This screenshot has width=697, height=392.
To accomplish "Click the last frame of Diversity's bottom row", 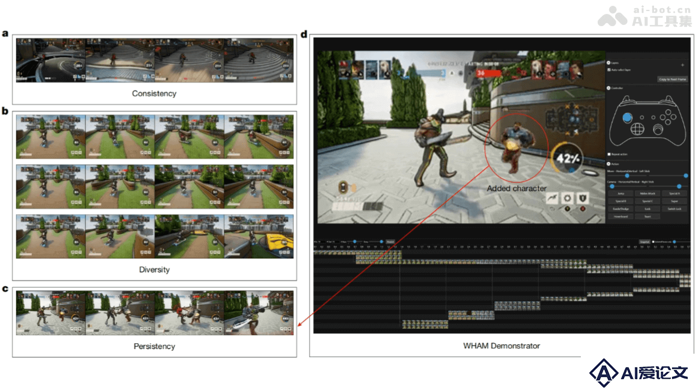I will click(x=258, y=236).
